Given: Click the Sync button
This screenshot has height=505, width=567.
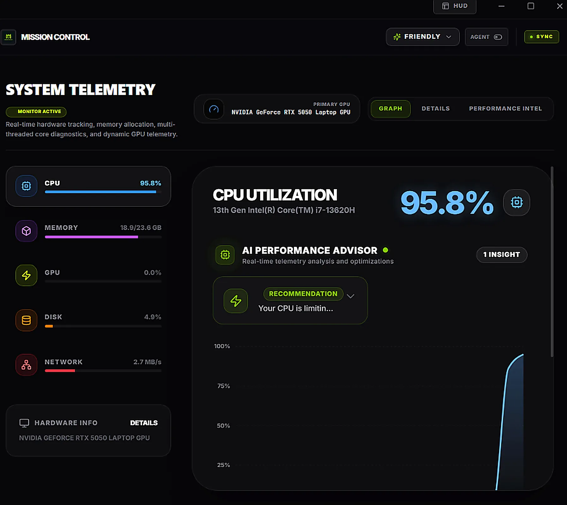Looking at the screenshot, I should (x=542, y=37).
